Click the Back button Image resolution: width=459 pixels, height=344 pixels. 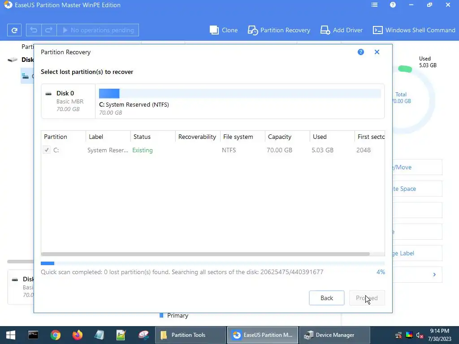pyautogui.click(x=326, y=298)
